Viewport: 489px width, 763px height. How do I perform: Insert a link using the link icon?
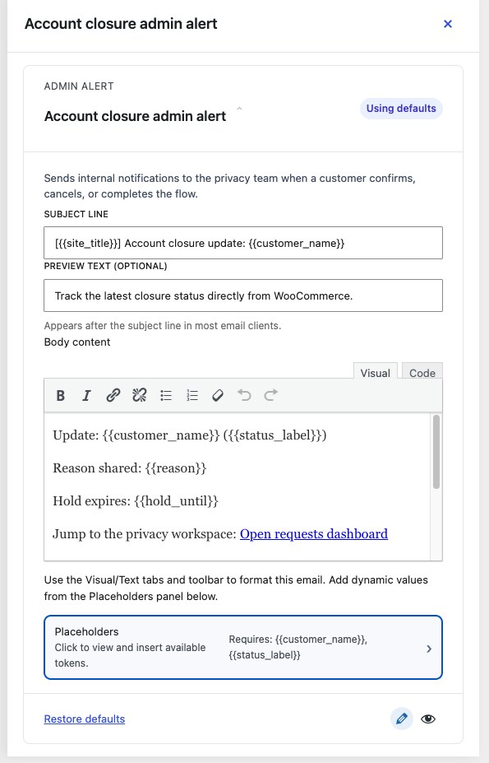point(113,395)
